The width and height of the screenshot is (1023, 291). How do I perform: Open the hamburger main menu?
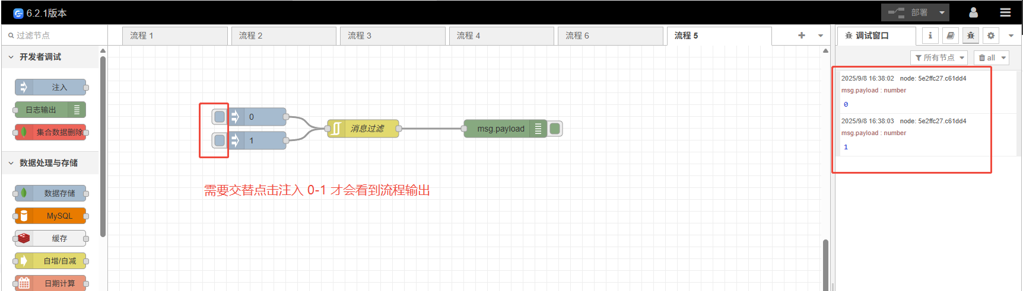(x=1005, y=12)
